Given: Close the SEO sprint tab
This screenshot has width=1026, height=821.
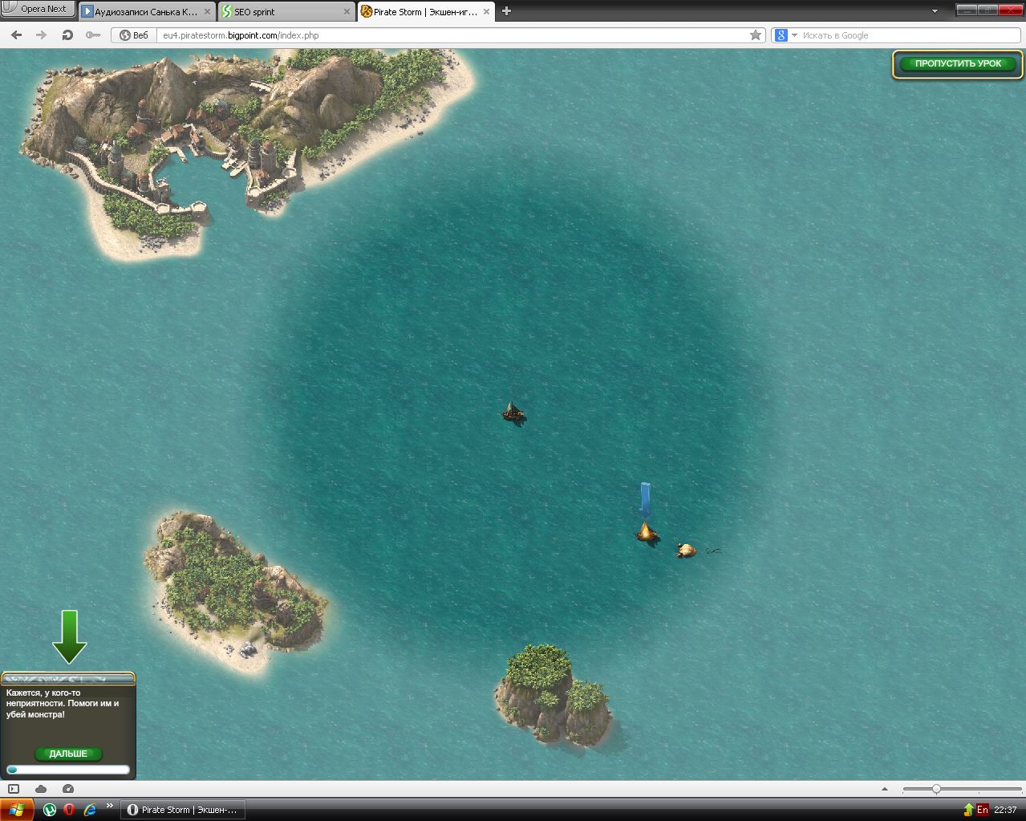Looking at the screenshot, I should 346,12.
